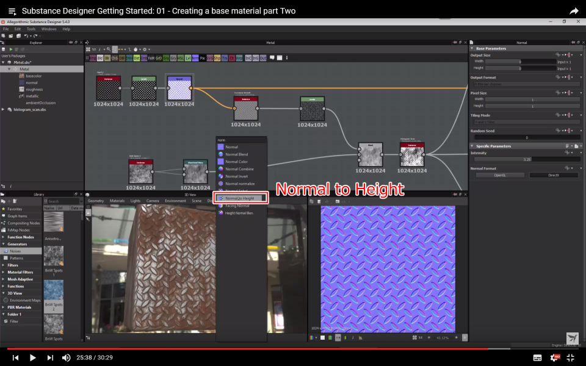The height and width of the screenshot is (366, 586).
Task: Open the Environment menu in 3D View
Action: coord(175,201)
